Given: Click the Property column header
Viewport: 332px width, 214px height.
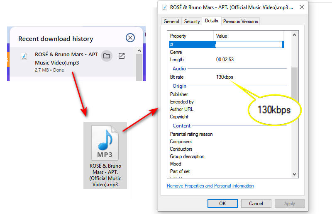Looking at the screenshot, I should pos(178,36).
